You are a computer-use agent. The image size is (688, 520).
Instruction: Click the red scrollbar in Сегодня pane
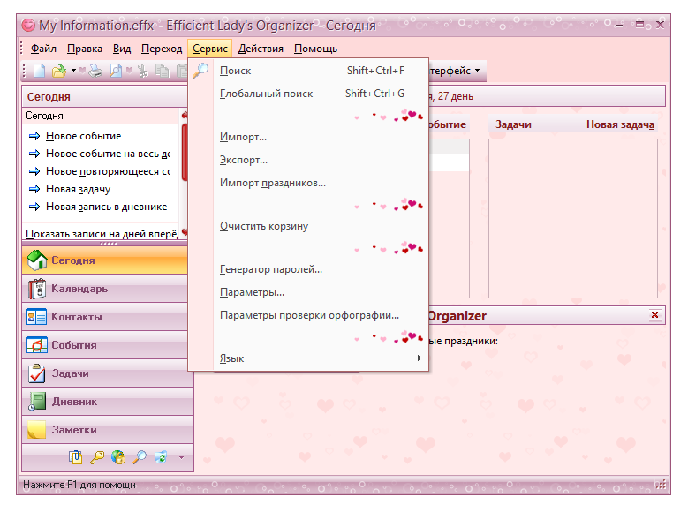[x=185, y=151]
